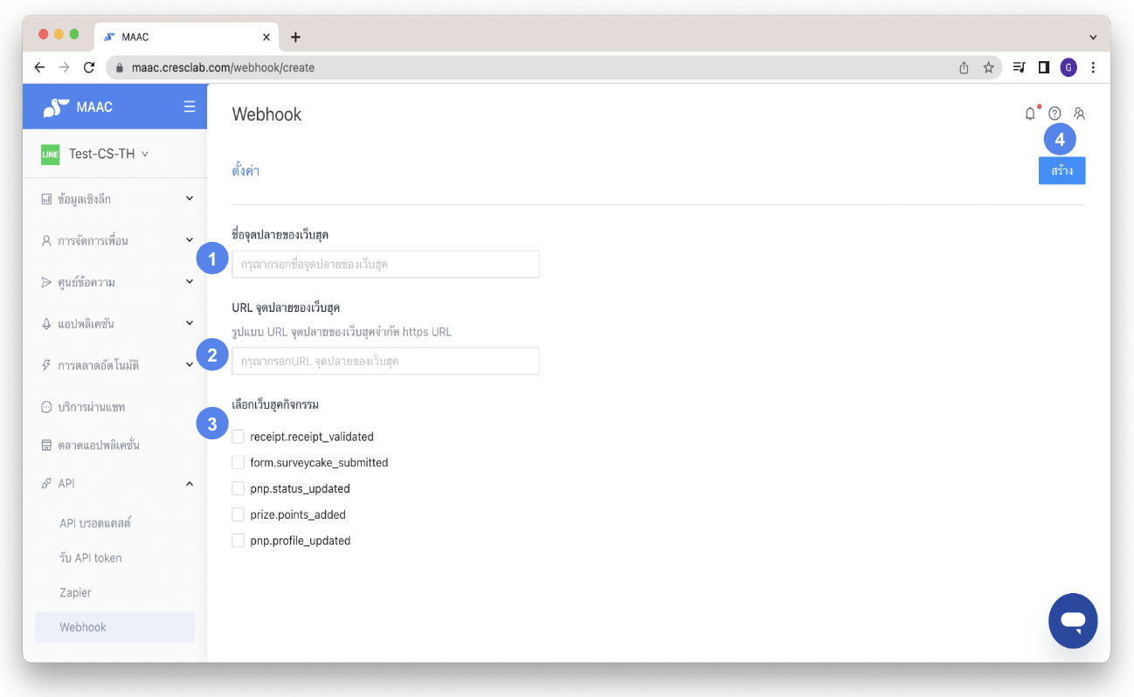1134x697 pixels.
Task: Collapse the sidebar with hamburger menu icon
Action: coord(190,107)
